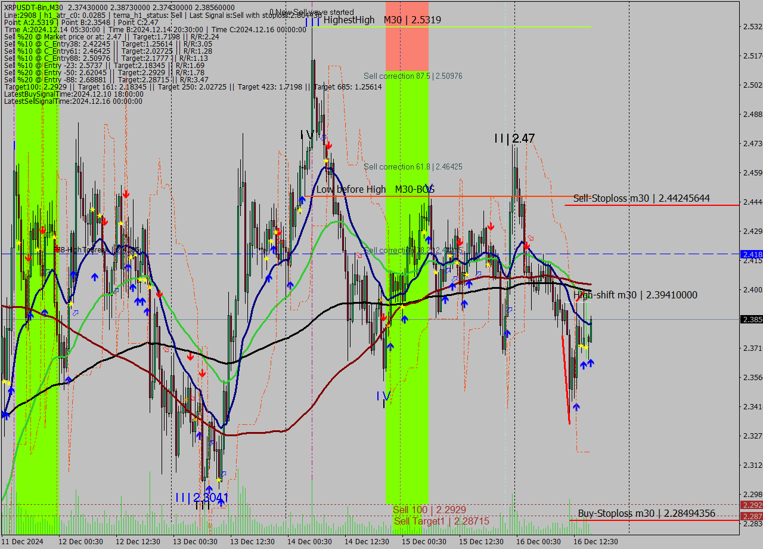
Task: Click the 'Sell correction 87.5 | 2.50976' label
Action: (x=413, y=76)
